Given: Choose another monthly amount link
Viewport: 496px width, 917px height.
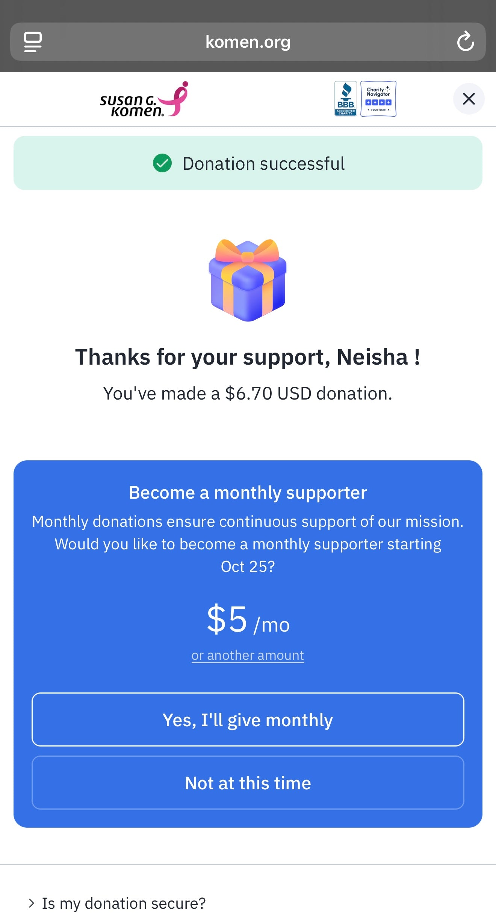Looking at the screenshot, I should pyautogui.click(x=248, y=655).
